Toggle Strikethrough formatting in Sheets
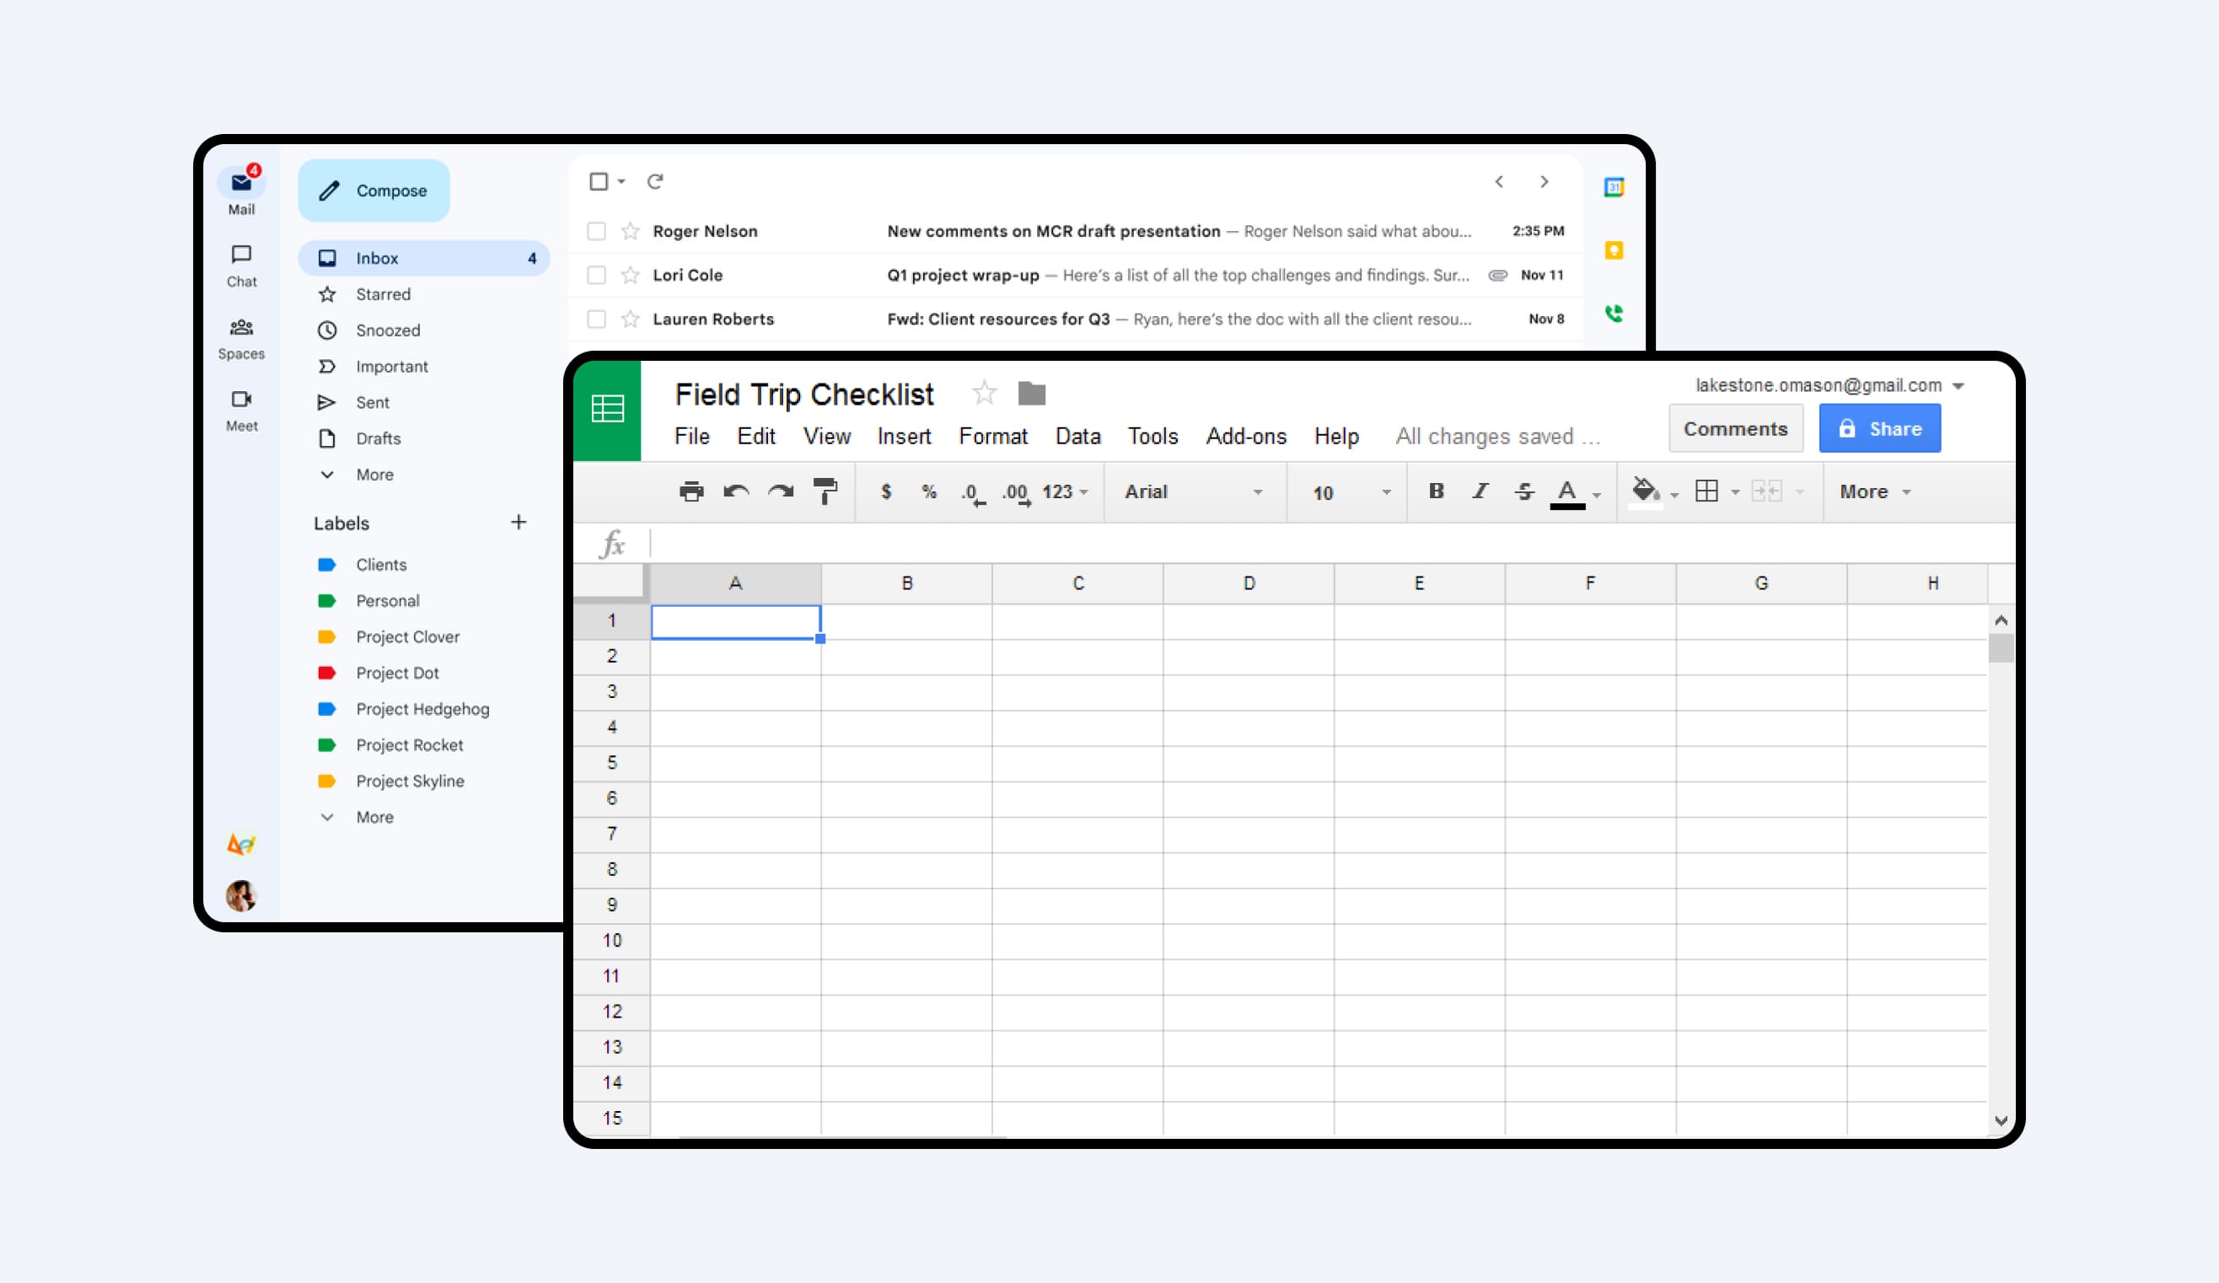 click(x=1524, y=491)
